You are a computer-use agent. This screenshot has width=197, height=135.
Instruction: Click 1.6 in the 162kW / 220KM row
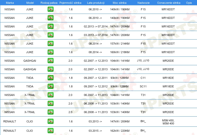click(71, 131)
